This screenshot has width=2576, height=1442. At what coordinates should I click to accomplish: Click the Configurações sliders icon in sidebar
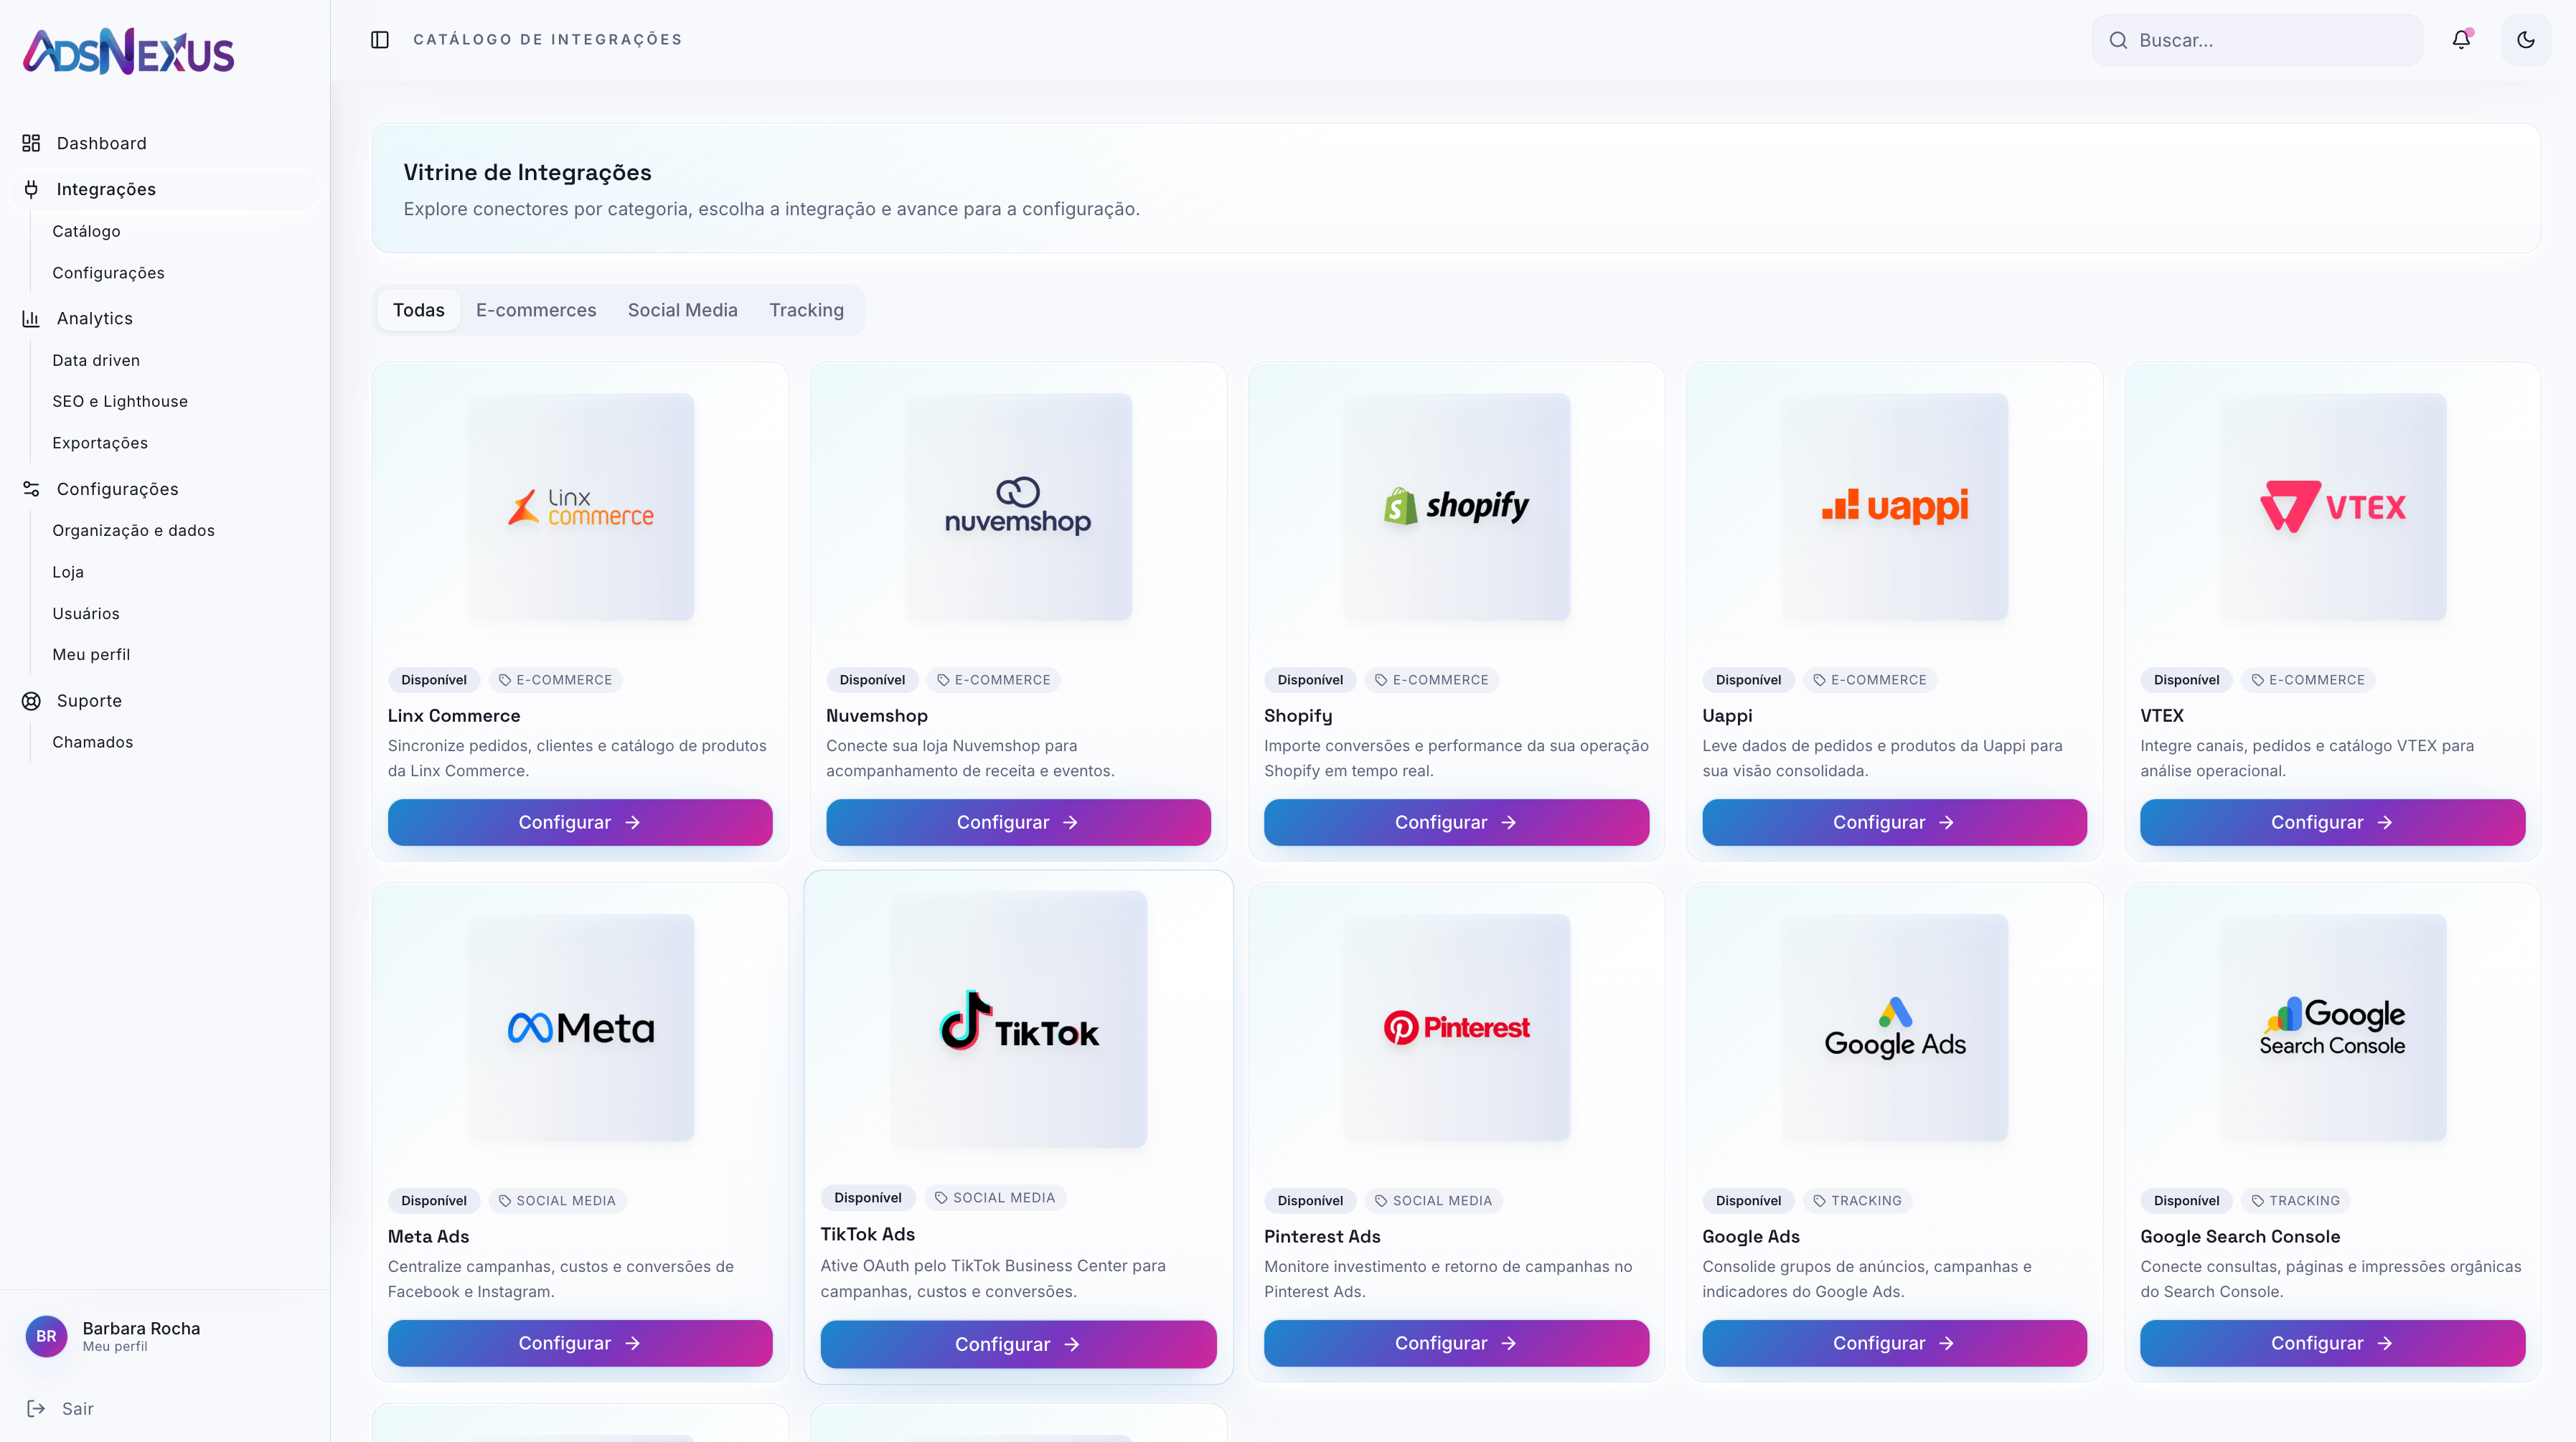click(x=31, y=489)
